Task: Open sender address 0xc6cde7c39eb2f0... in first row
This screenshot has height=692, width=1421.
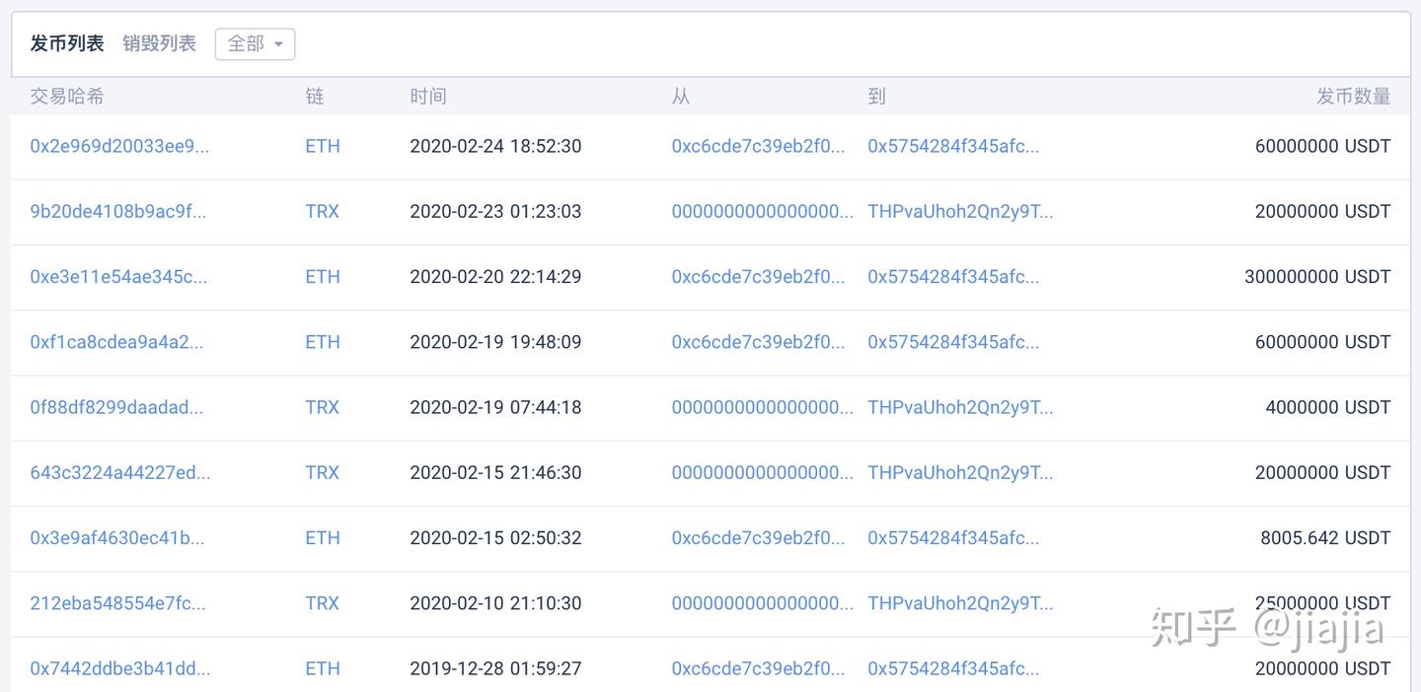Action: point(758,146)
